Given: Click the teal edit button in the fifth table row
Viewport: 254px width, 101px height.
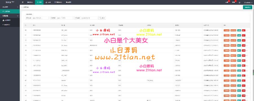Looking at the screenshot, I should click(239, 50).
